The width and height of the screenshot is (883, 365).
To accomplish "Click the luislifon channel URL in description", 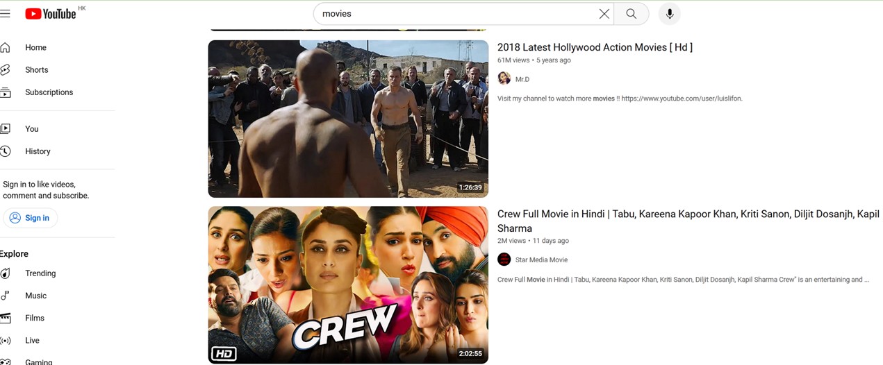I will tap(682, 99).
